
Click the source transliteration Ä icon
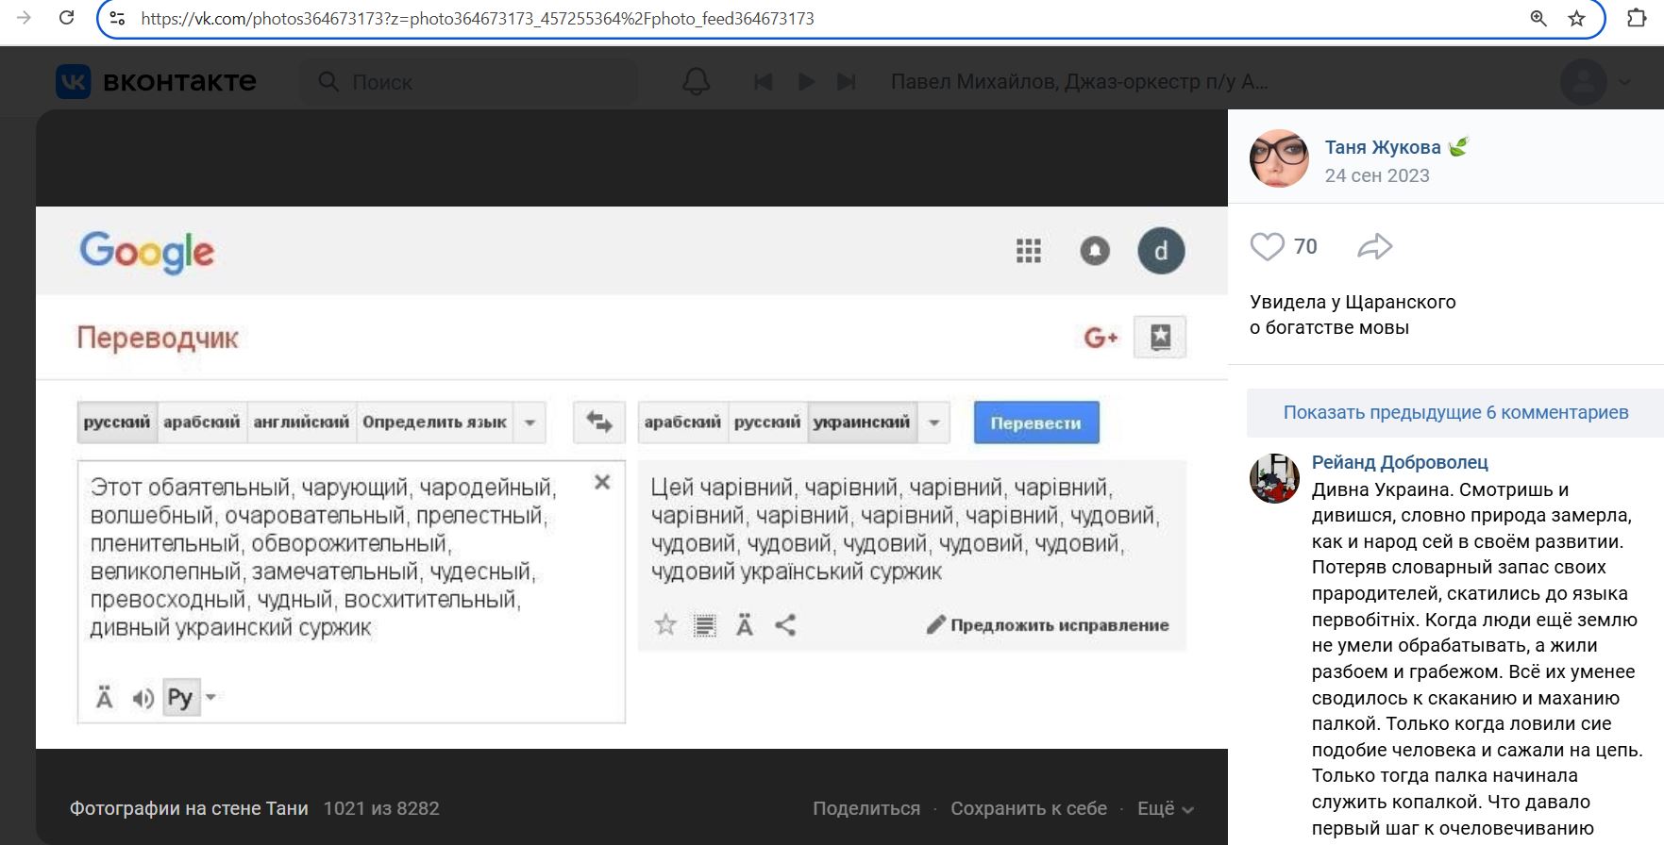105,698
